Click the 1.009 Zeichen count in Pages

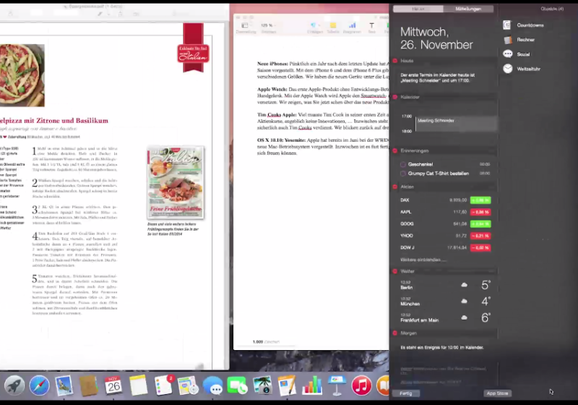[266, 342]
